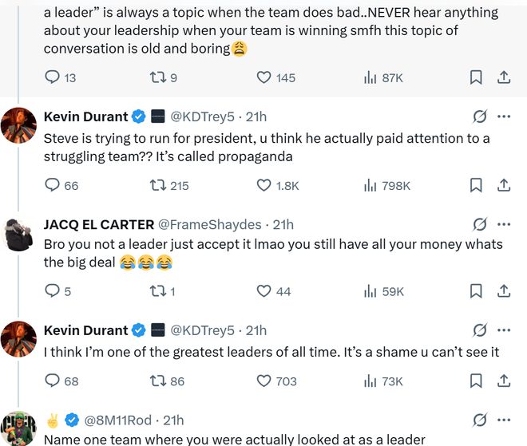
Task: Like JACQ EL CARTER's tweet with 44 likes
Action: coord(264,291)
